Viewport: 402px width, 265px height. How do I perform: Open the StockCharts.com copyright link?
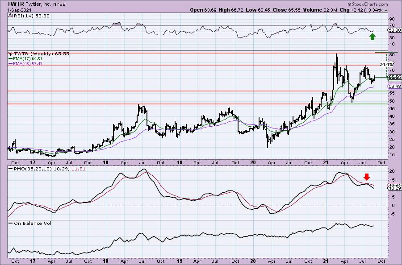pos(368,4)
